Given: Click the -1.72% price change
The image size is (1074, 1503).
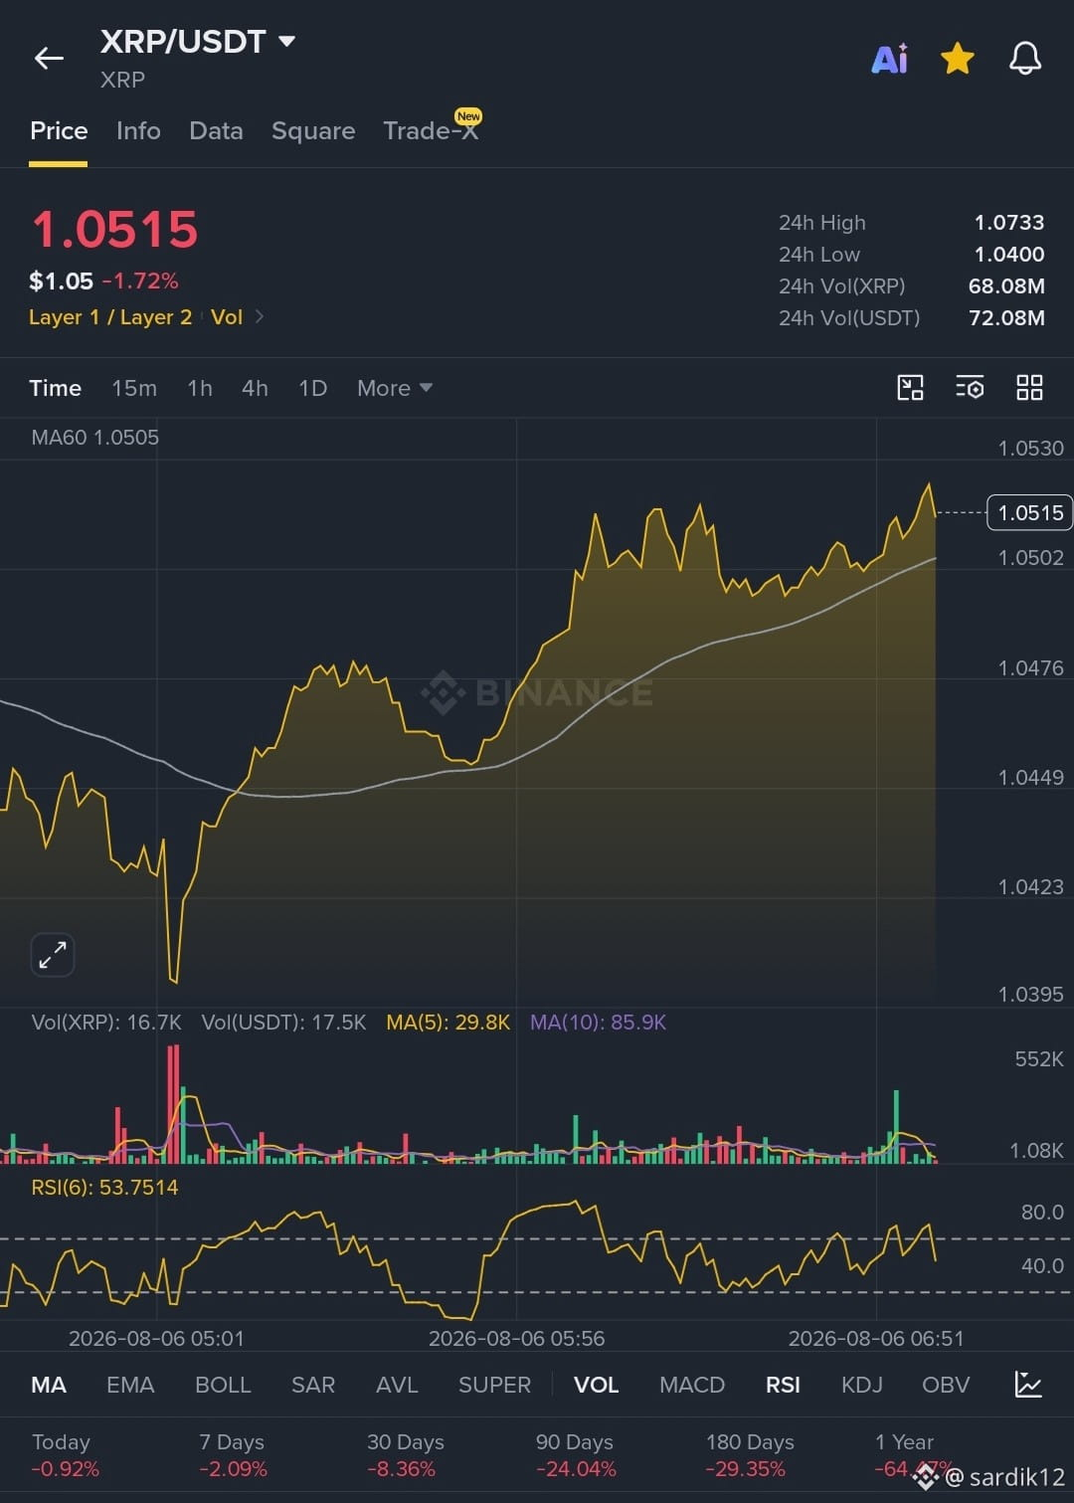Looking at the screenshot, I should pos(140,282).
